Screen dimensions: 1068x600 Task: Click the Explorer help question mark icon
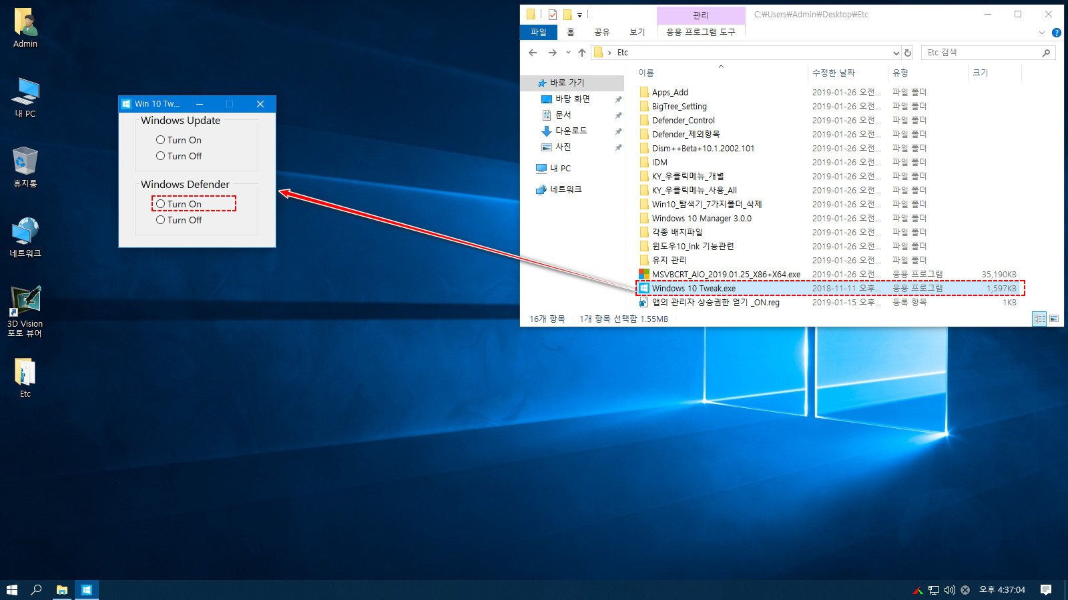(x=1057, y=33)
